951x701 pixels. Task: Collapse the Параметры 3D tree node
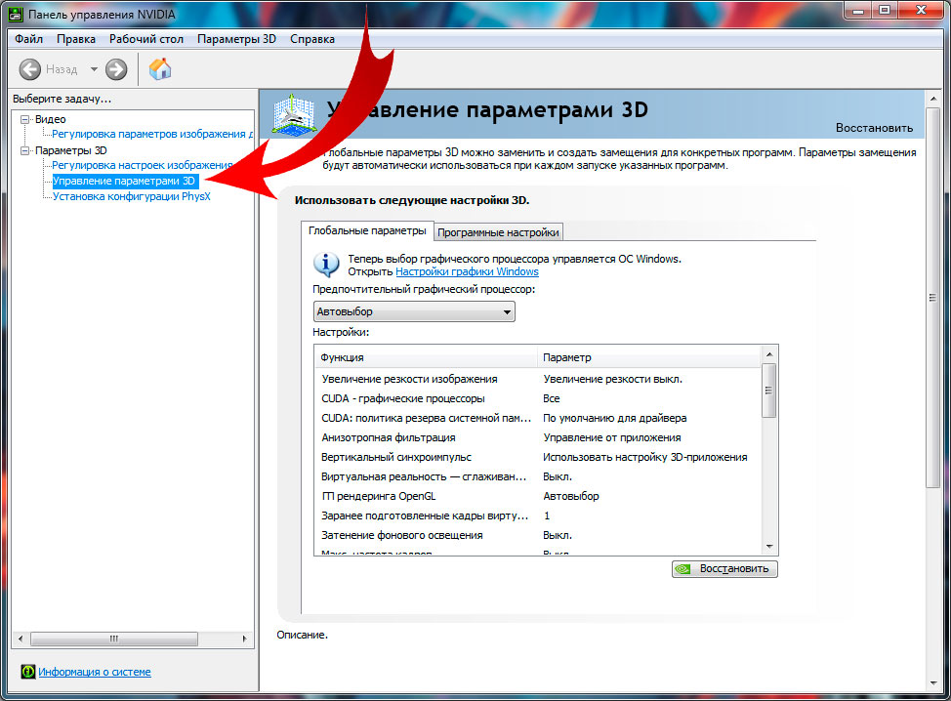[x=25, y=151]
